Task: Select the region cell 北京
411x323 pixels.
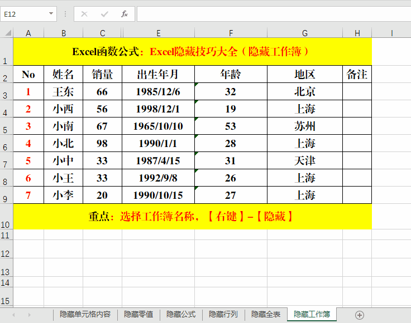Action: (305, 91)
